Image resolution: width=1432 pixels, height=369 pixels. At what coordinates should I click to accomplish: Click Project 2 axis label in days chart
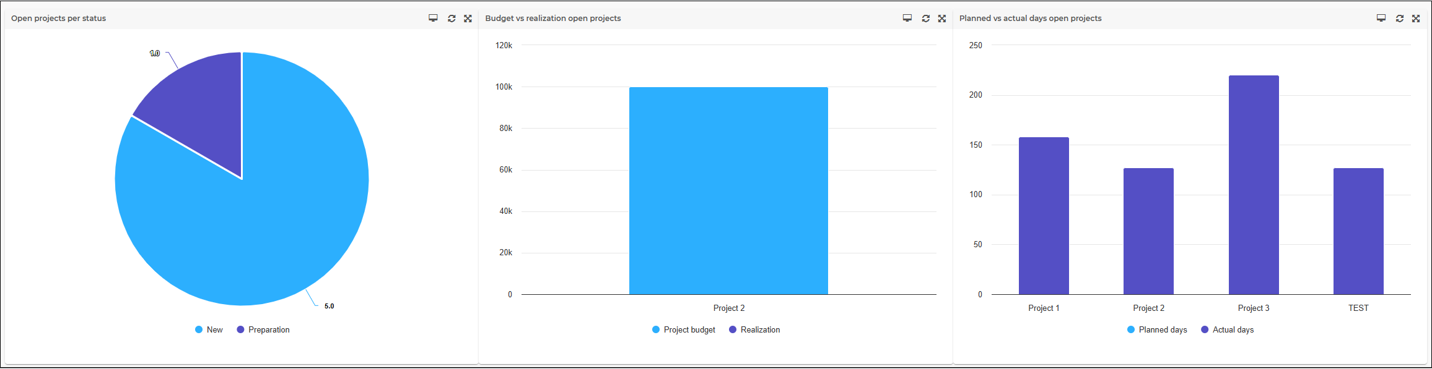1149,308
